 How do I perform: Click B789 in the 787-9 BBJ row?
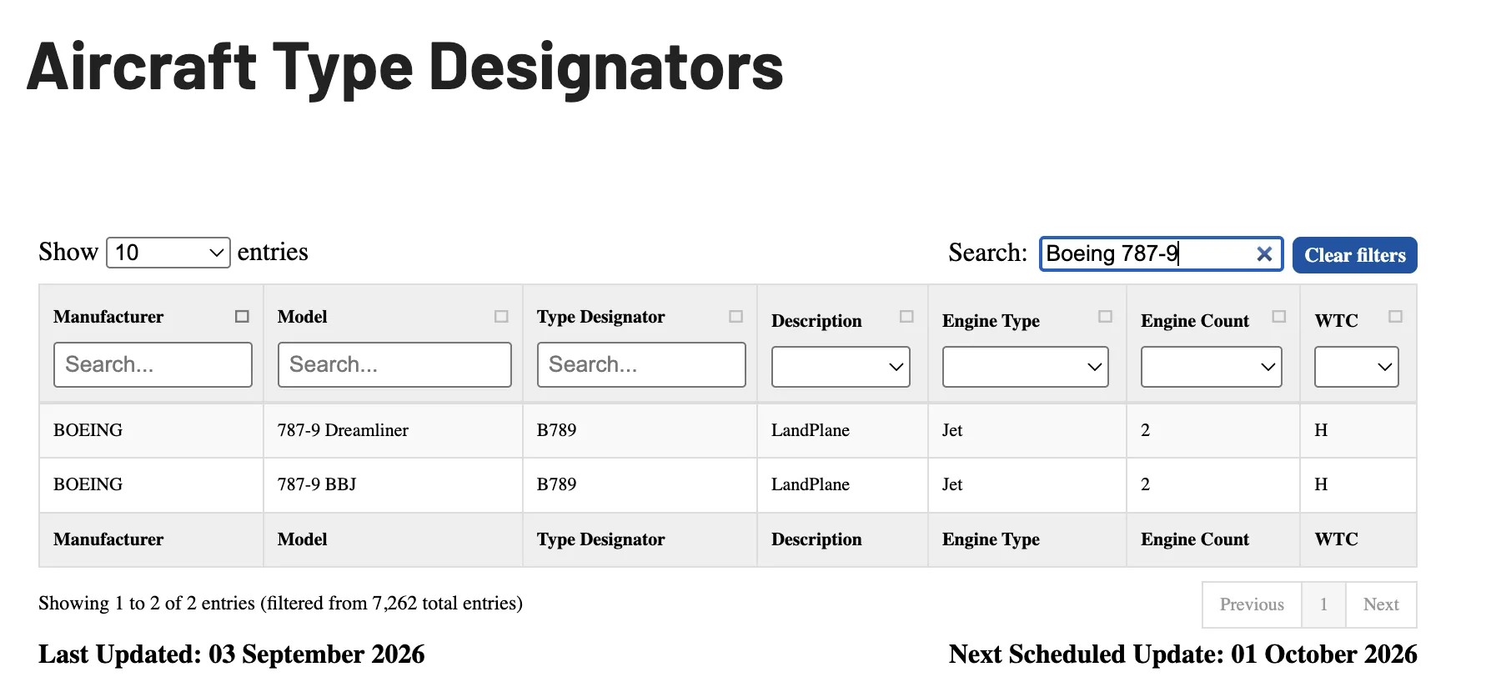556,484
